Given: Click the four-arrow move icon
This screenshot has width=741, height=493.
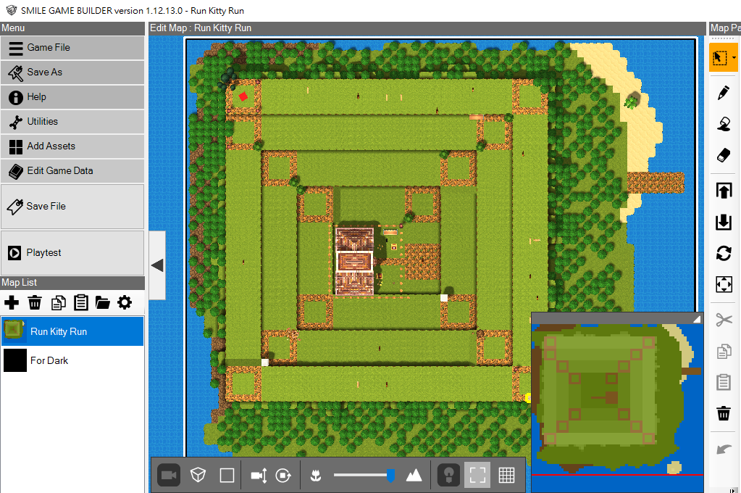Looking at the screenshot, I should point(724,284).
